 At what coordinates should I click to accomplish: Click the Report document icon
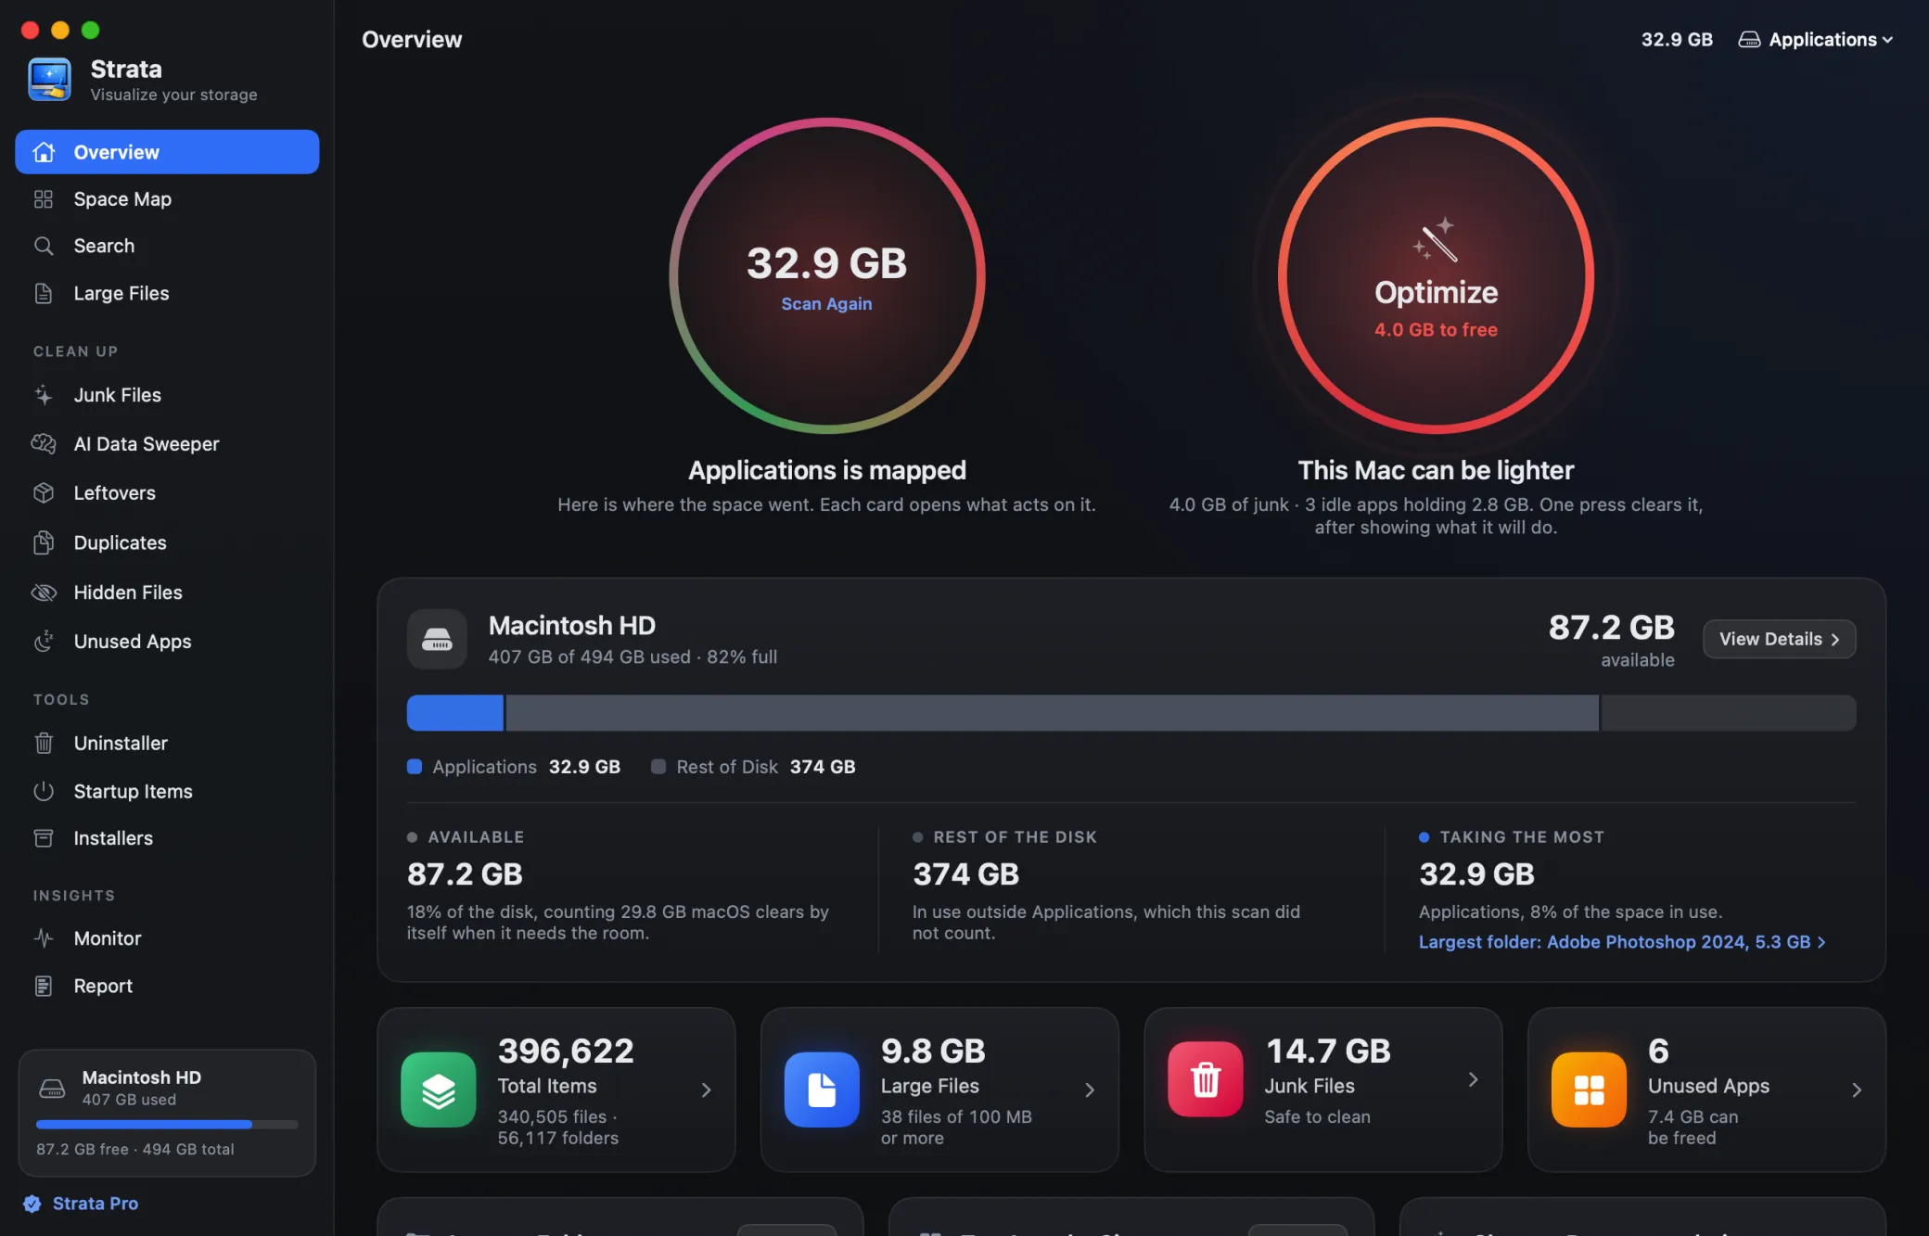[x=44, y=986]
